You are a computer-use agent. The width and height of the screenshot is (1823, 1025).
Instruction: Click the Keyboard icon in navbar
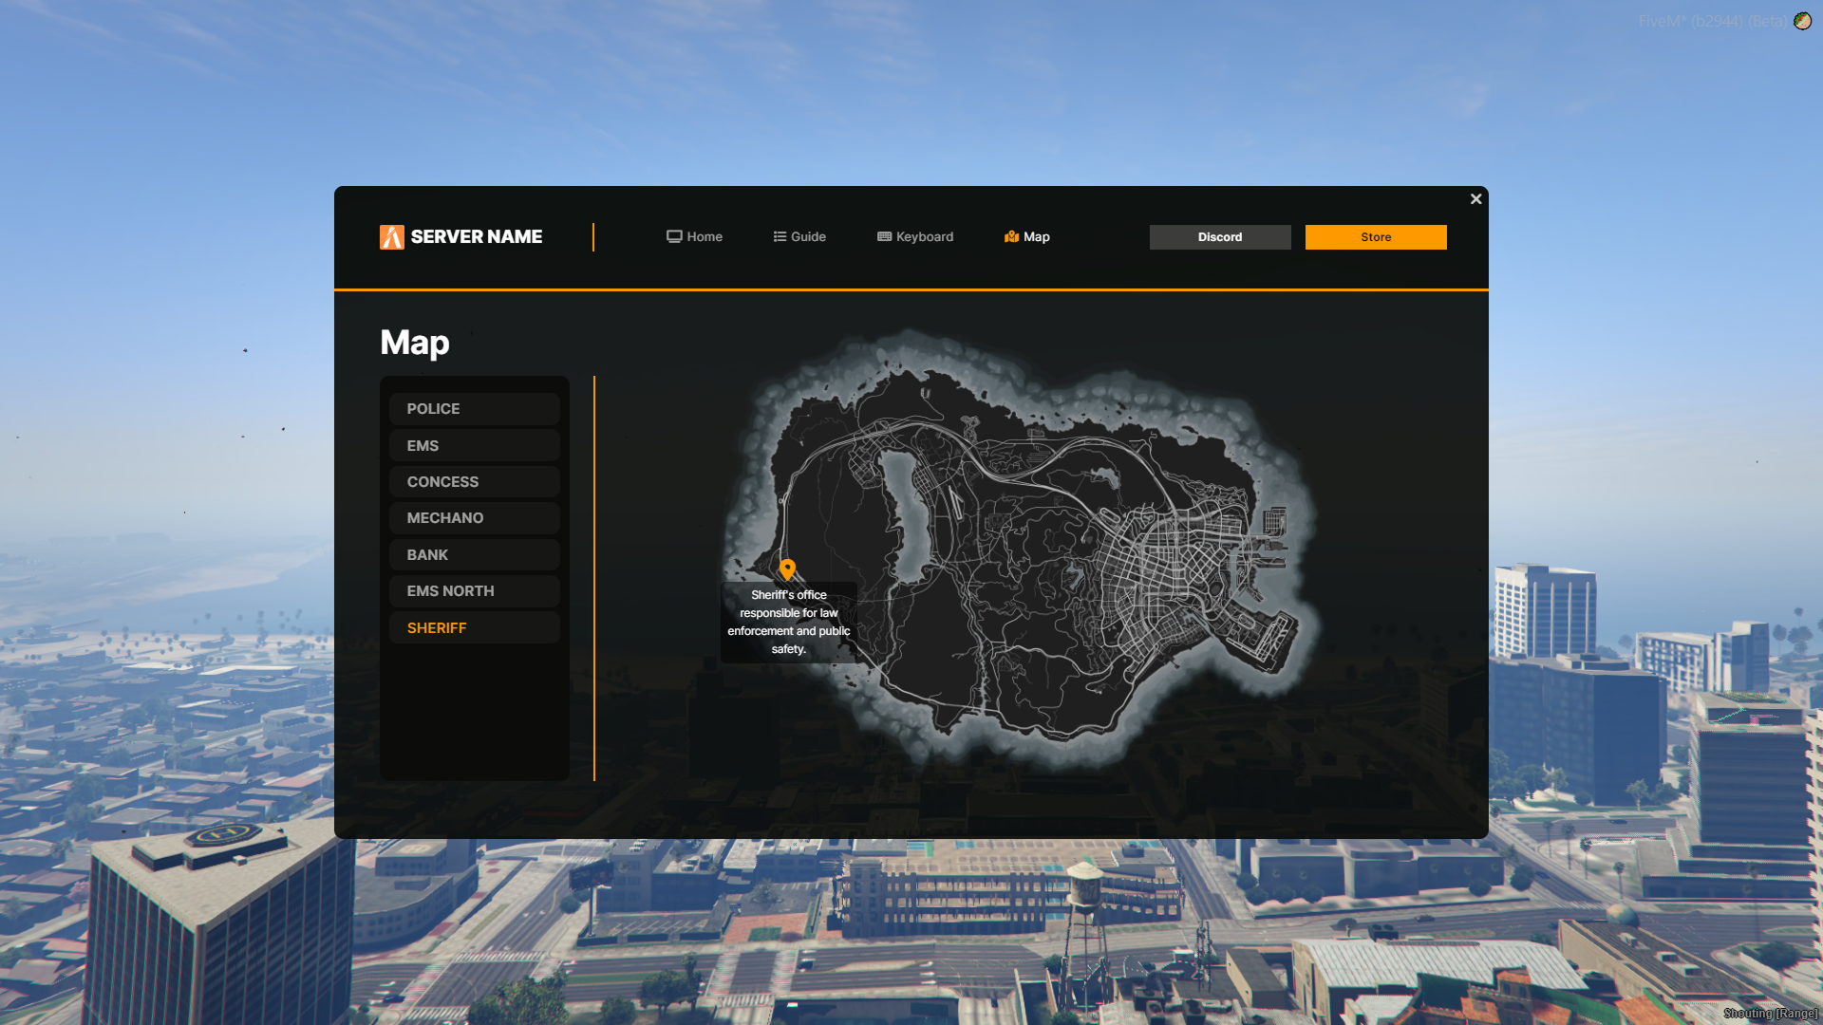point(884,237)
